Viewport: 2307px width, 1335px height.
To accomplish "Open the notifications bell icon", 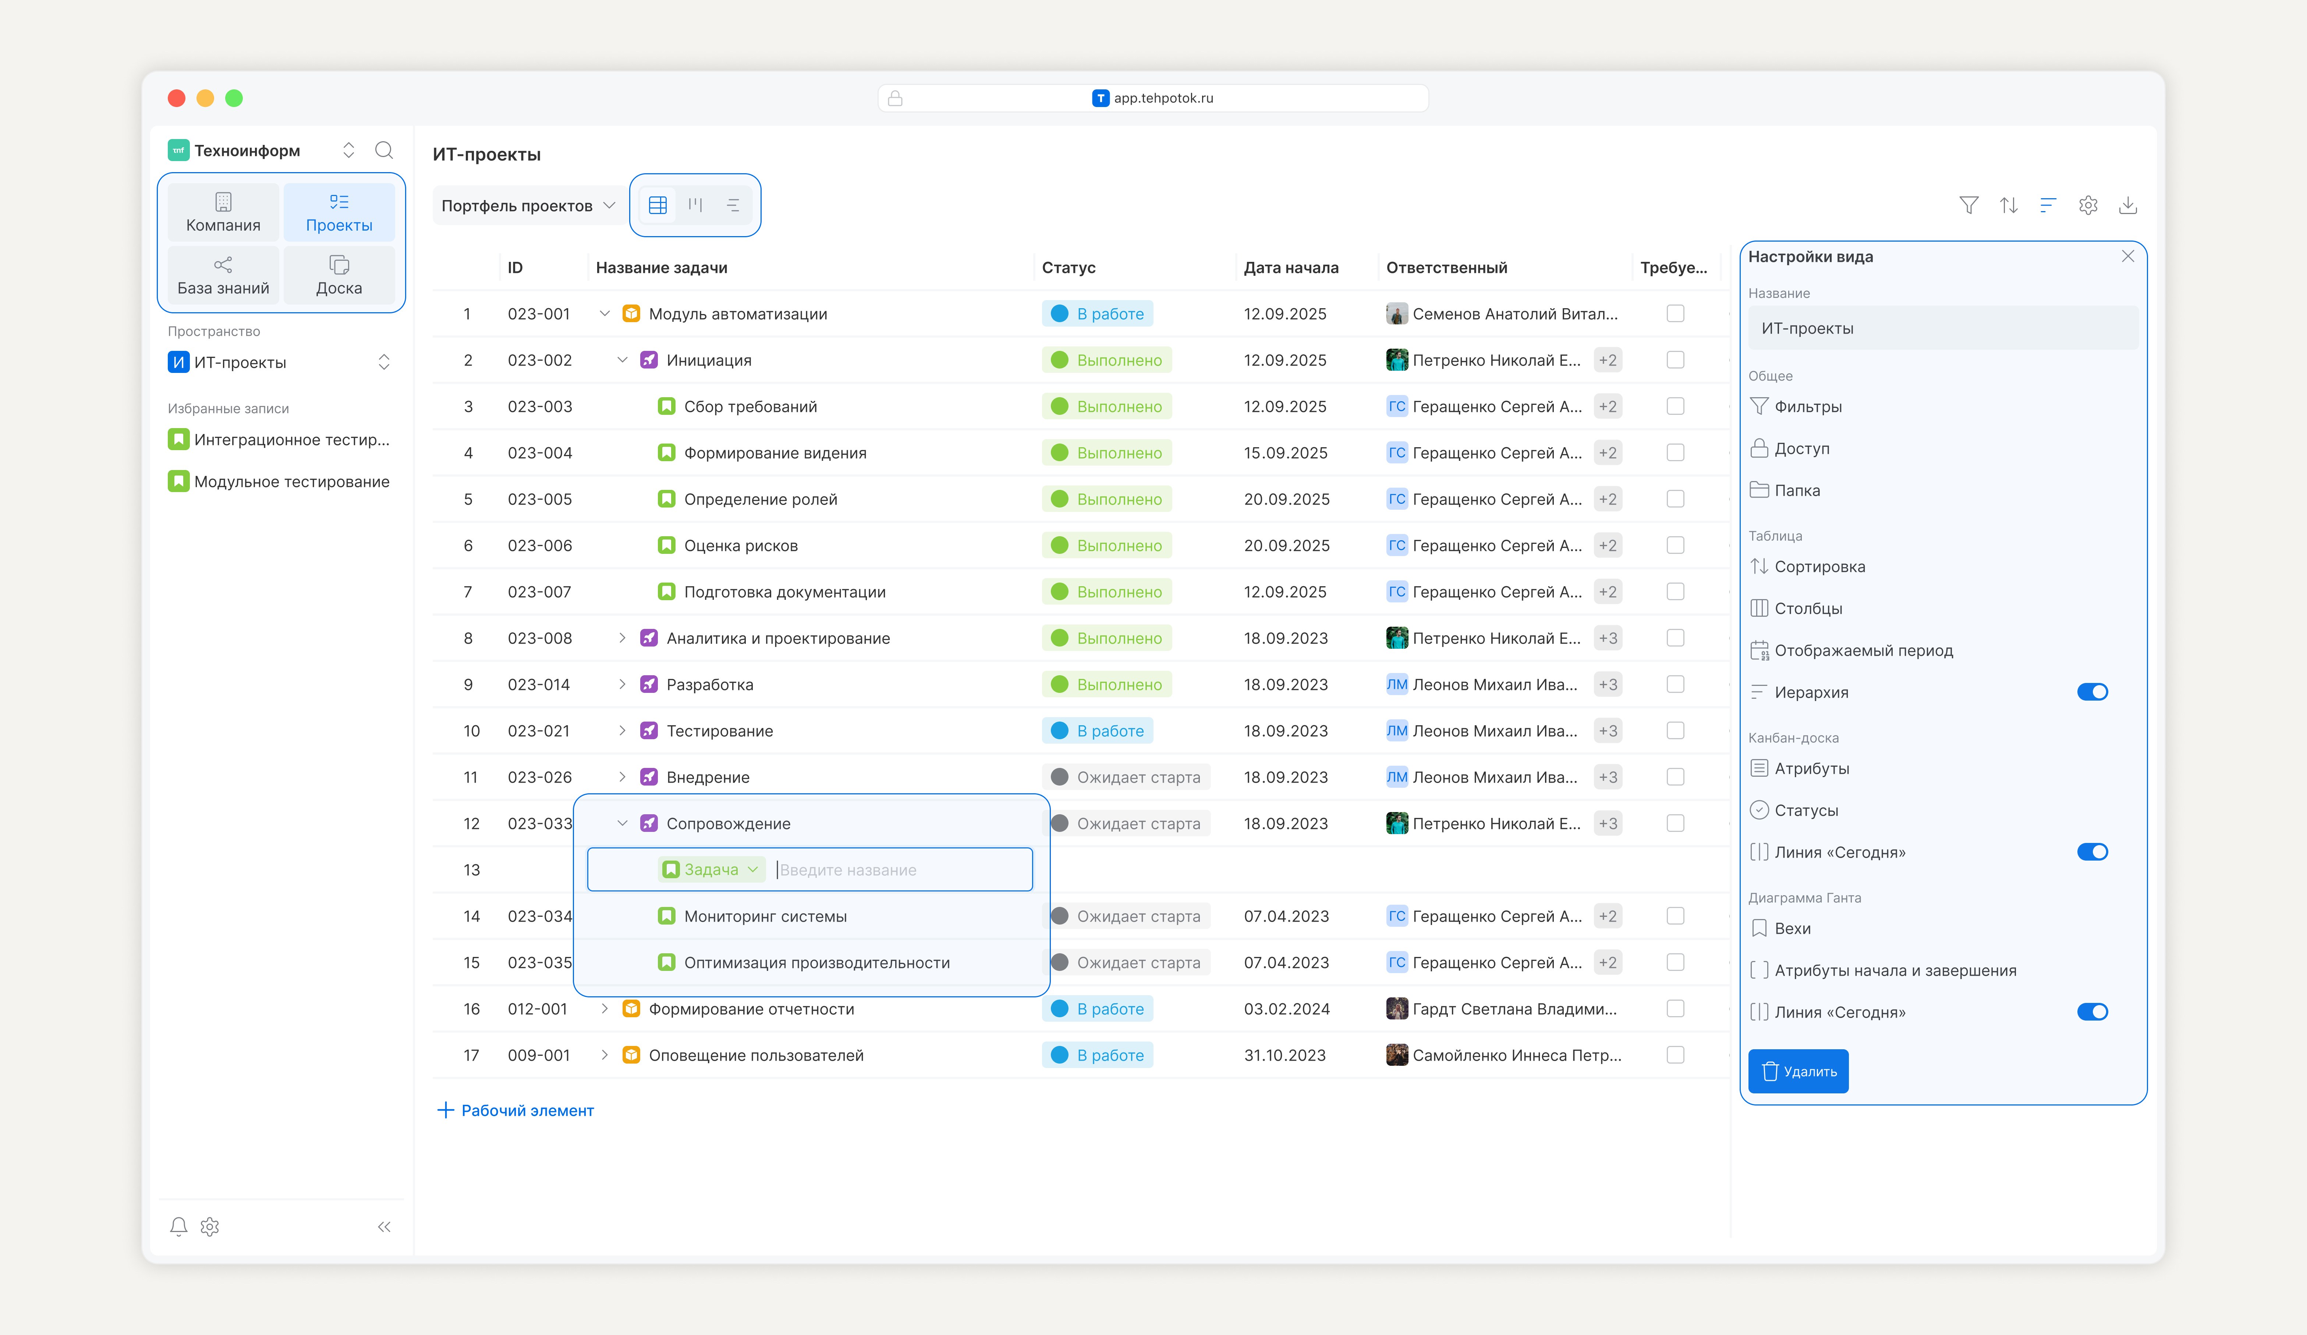I will [178, 1226].
